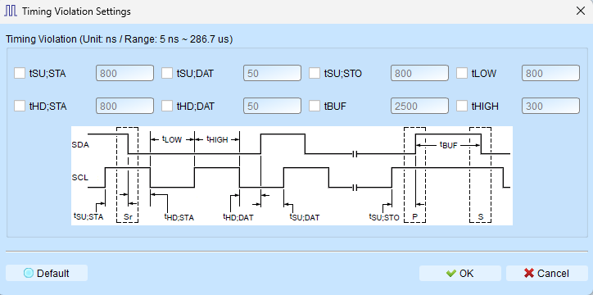Screen dimensions: 593x295
Task: Enable the tHD;STA checkbox
Action: tap(20, 107)
